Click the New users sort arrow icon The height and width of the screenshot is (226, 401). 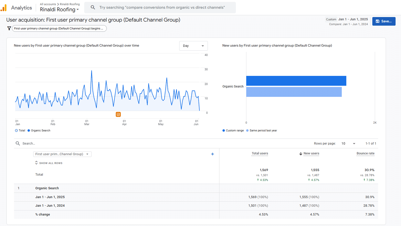pyautogui.click(x=301, y=154)
